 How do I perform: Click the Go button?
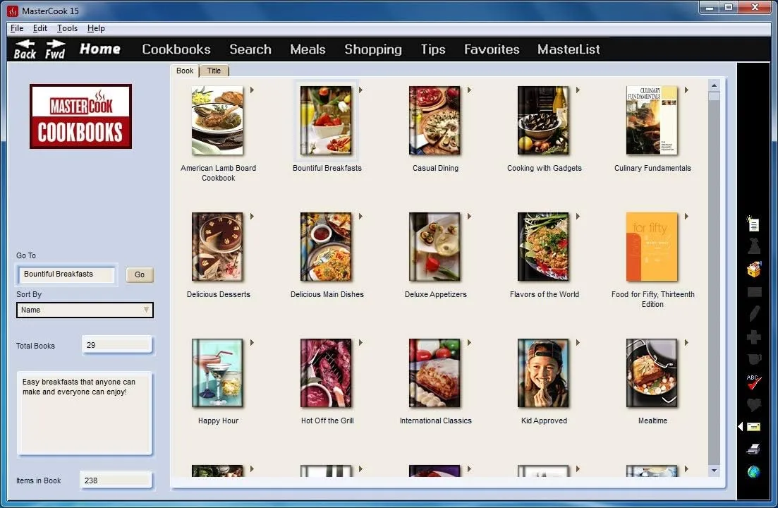pos(139,274)
